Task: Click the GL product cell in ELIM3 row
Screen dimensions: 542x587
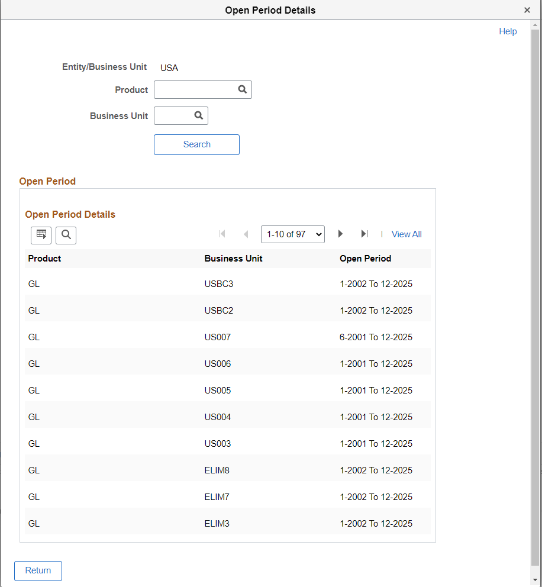Action: pyautogui.click(x=34, y=523)
